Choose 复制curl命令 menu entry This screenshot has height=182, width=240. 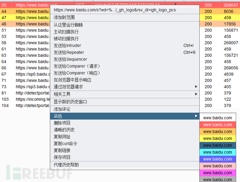(125, 144)
